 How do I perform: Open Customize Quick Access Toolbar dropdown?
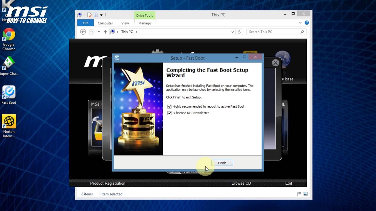coord(101,15)
